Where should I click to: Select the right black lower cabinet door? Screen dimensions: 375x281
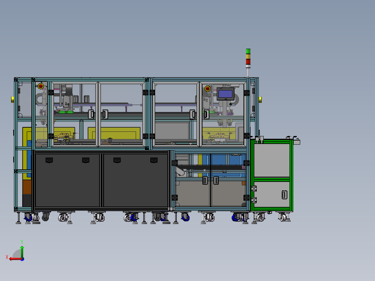(136, 180)
